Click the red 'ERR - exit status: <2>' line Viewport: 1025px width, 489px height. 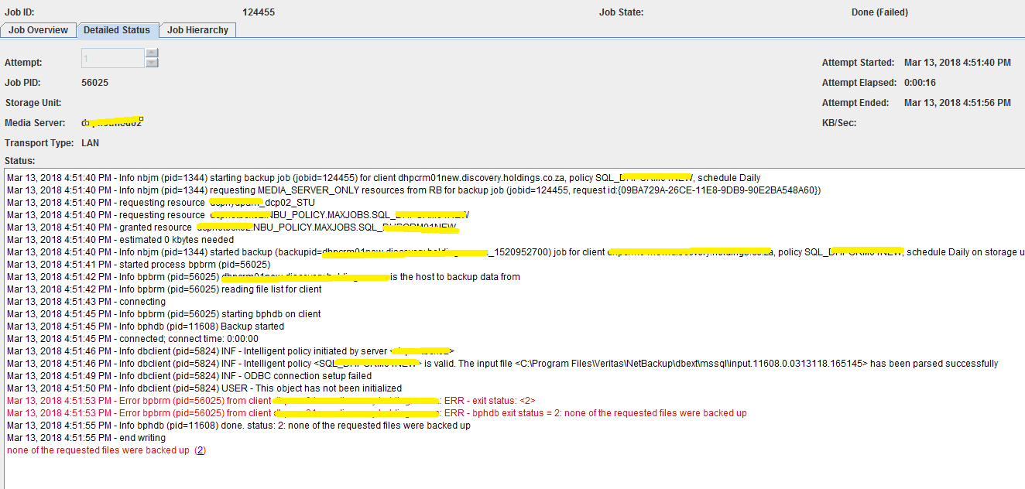[271, 401]
